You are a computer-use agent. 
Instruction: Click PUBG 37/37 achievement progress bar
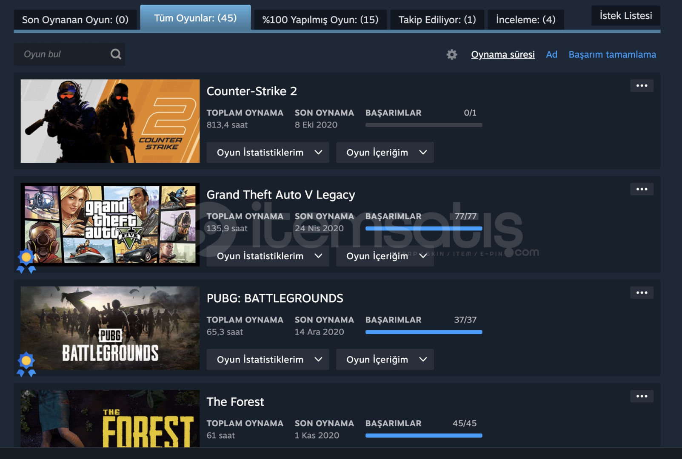pyautogui.click(x=424, y=332)
